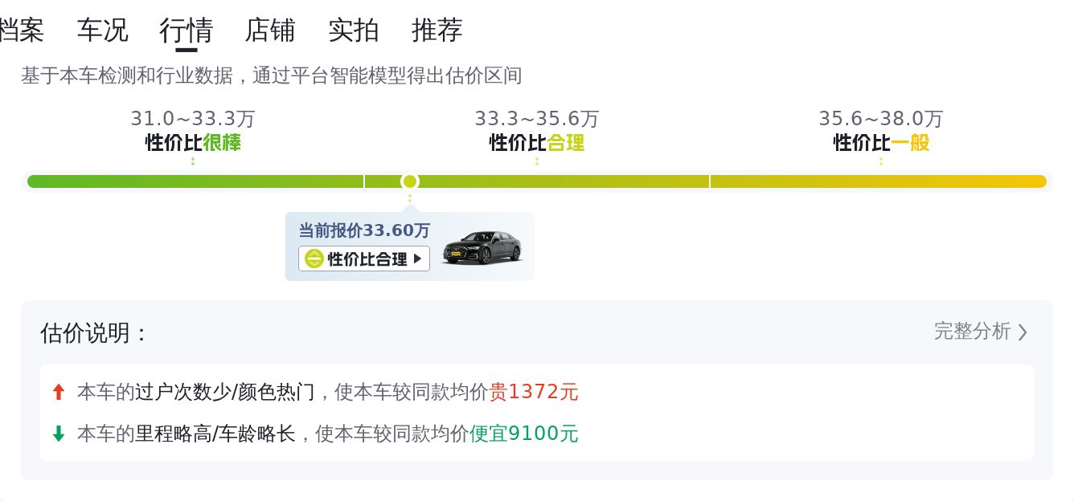Go to the 实拍 tab
Viewport: 1074px width, 501px height.
coord(354,31)
